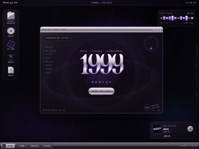
Task: Click the Start button logo icon
Action: click(4, 146)
